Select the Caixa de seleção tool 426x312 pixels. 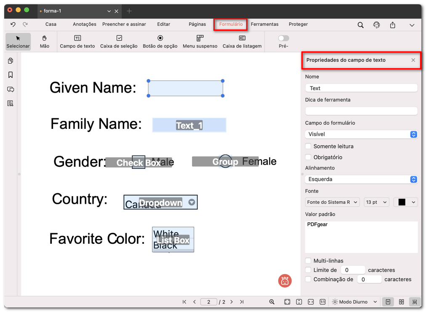(x=119, y=41)
